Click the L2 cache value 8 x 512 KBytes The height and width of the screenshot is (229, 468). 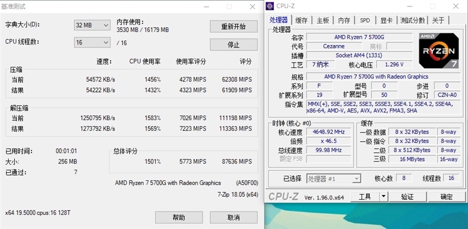click(412, 150)
